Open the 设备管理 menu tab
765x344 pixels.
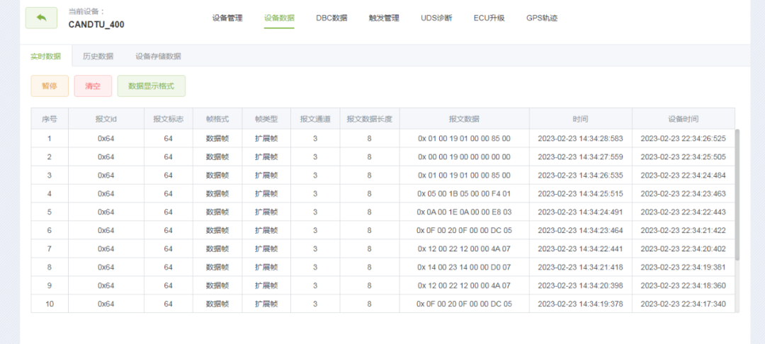227,18
